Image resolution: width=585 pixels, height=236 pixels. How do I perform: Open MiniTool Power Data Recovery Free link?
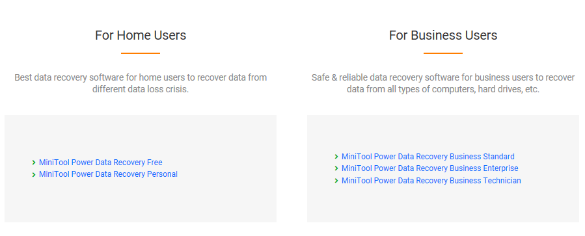[101, 163]
